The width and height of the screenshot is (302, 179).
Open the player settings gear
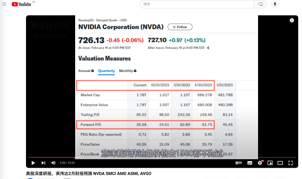pos(260,163)
